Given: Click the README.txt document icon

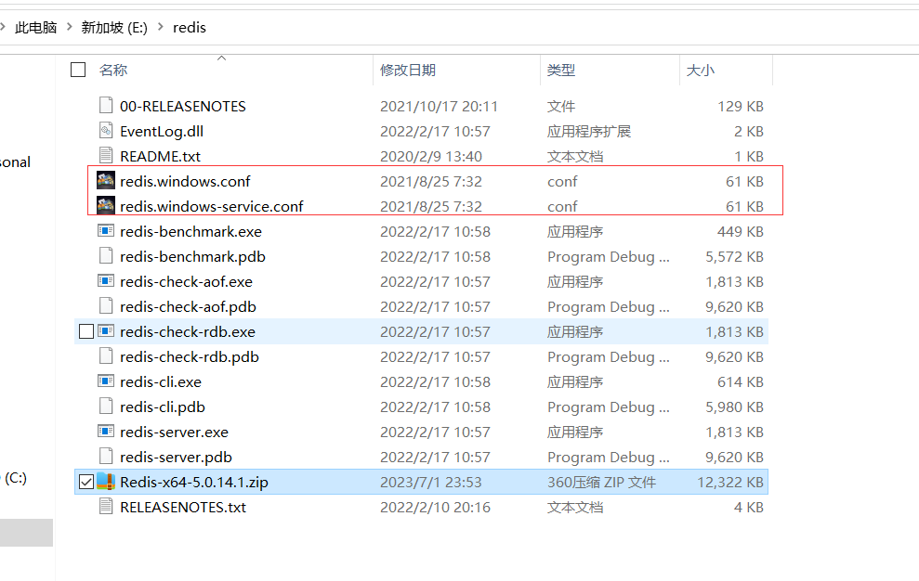Looking at the screenshot, I should (x=106, y=155).
